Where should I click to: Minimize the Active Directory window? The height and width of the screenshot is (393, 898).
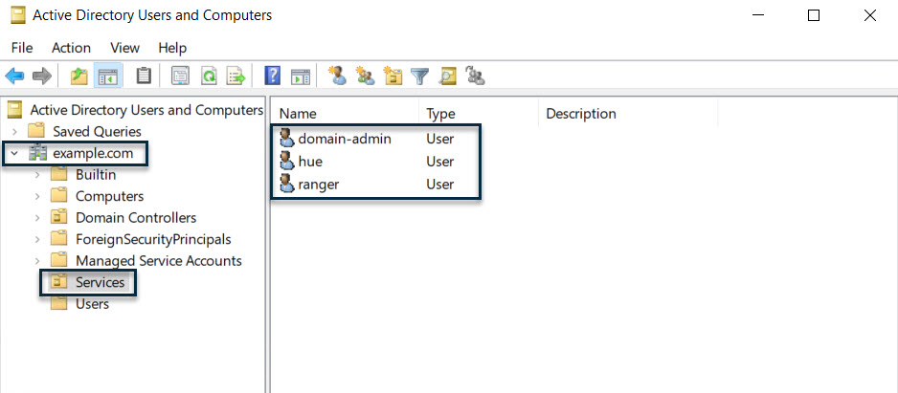[757, 15]
